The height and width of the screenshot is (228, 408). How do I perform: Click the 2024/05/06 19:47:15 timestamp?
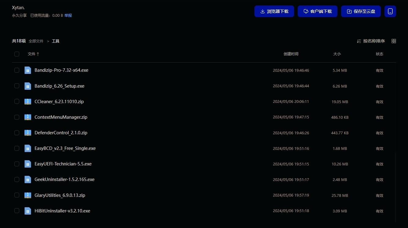(x=291, y=118)
